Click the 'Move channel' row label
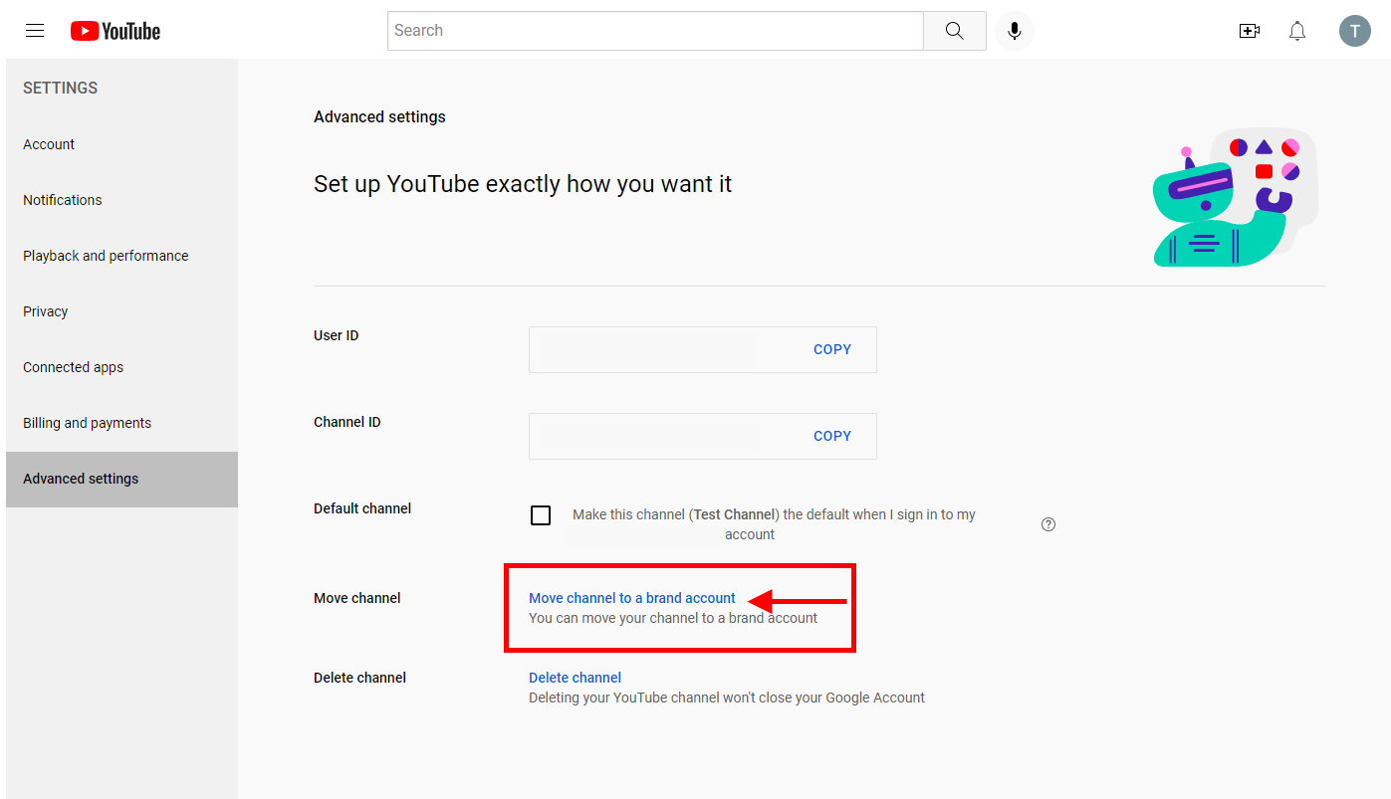Image resolution: width=1391 pixels, height=799 pixels. [357, 598]
